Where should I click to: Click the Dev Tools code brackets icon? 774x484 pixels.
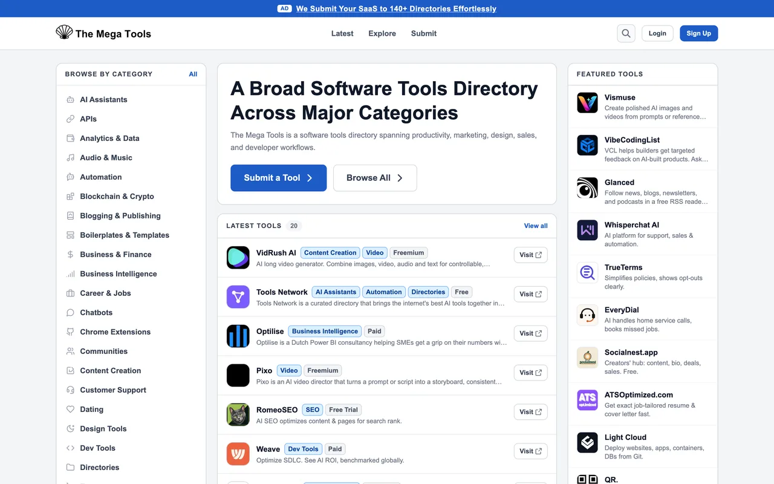point(70,448)
